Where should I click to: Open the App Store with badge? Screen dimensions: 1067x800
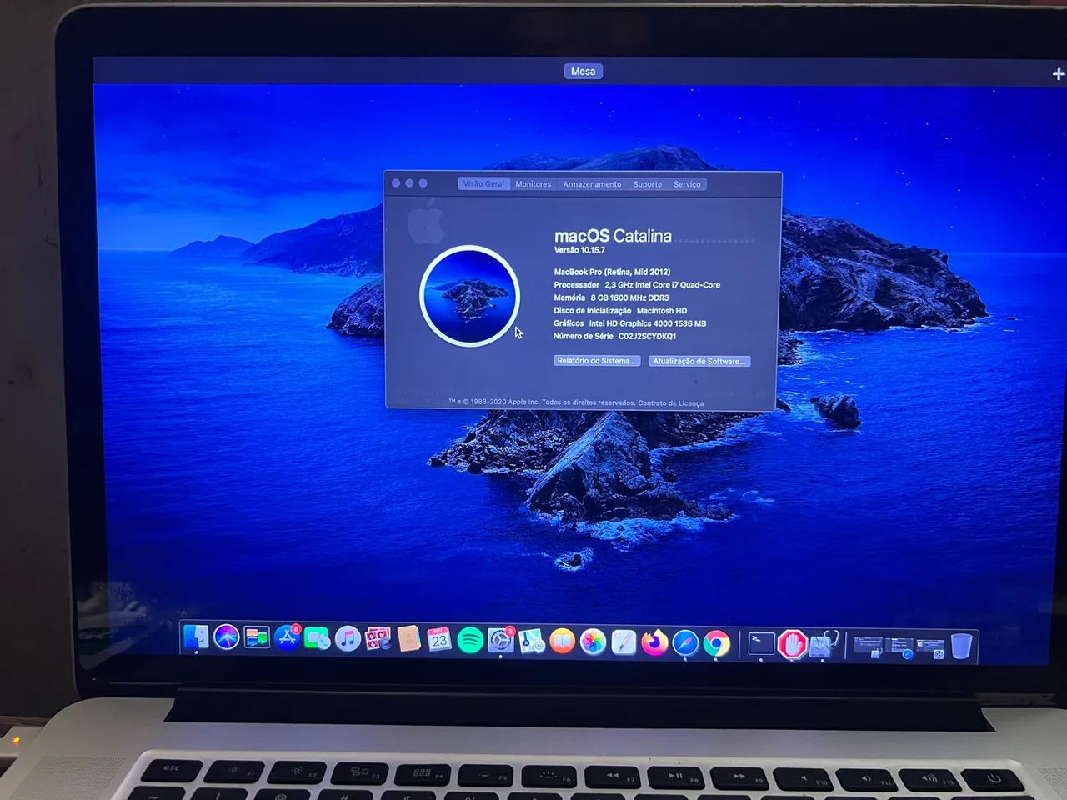(288, 638)
